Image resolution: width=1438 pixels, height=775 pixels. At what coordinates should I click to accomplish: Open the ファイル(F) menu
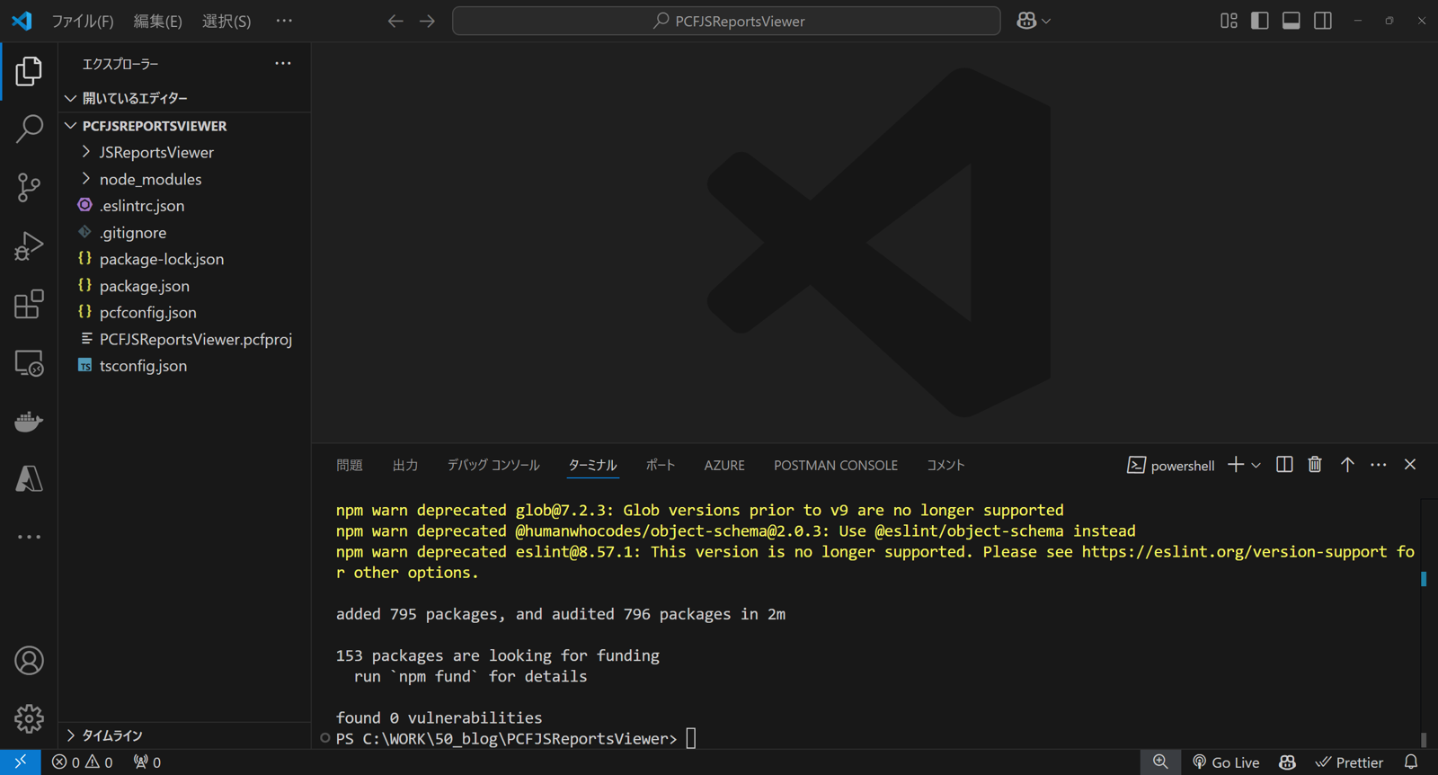pos(83,21)
